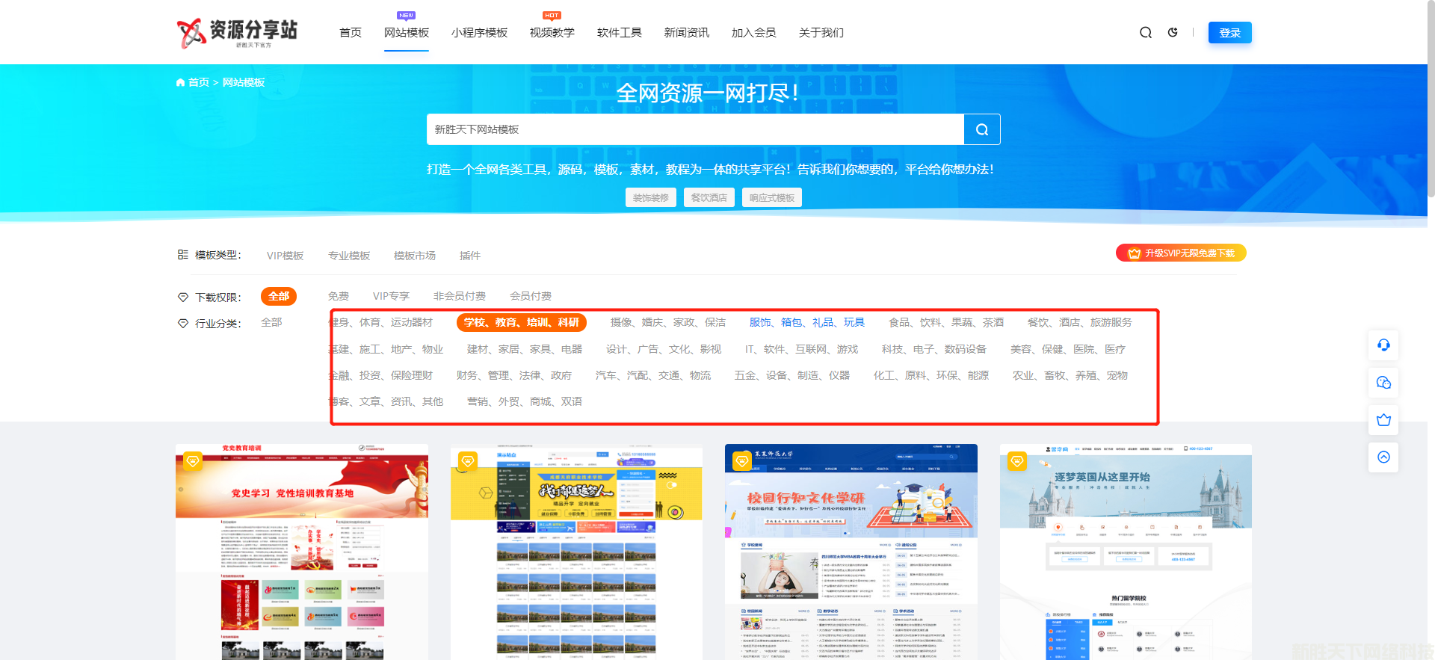Open customer service headset icon
1435x660 pixels.
coord(1383,345)
